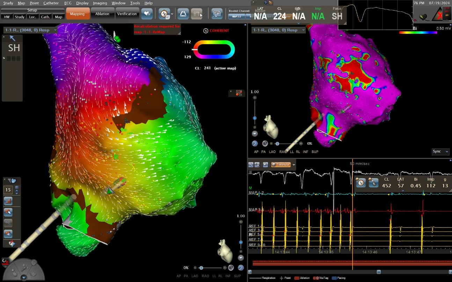
Task: Switch right voltage viewer to LL projection
Action: click(x=292, y=152)
